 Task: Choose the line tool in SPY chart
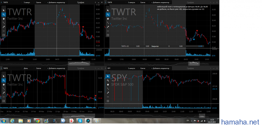click(x=108, y=89)
